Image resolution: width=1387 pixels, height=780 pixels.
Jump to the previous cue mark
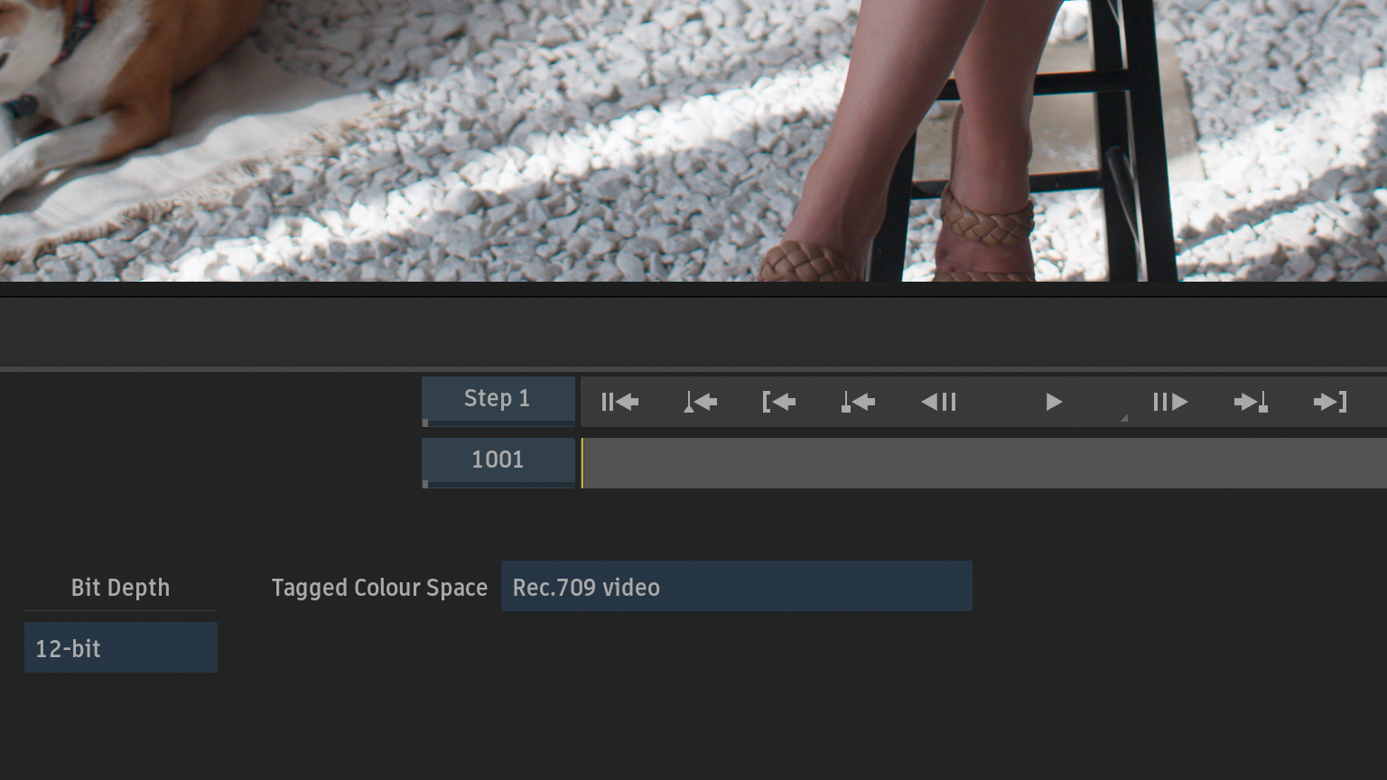858,402
